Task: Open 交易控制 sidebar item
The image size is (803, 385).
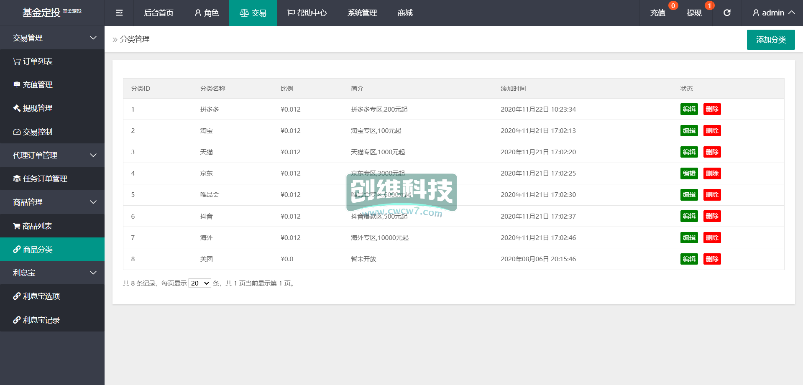Action: tap(38, 132)
